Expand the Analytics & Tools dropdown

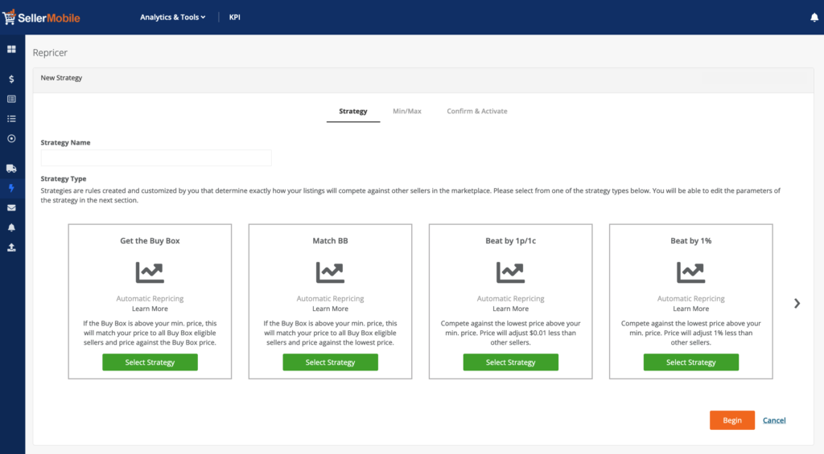click(x=172, y=17)
